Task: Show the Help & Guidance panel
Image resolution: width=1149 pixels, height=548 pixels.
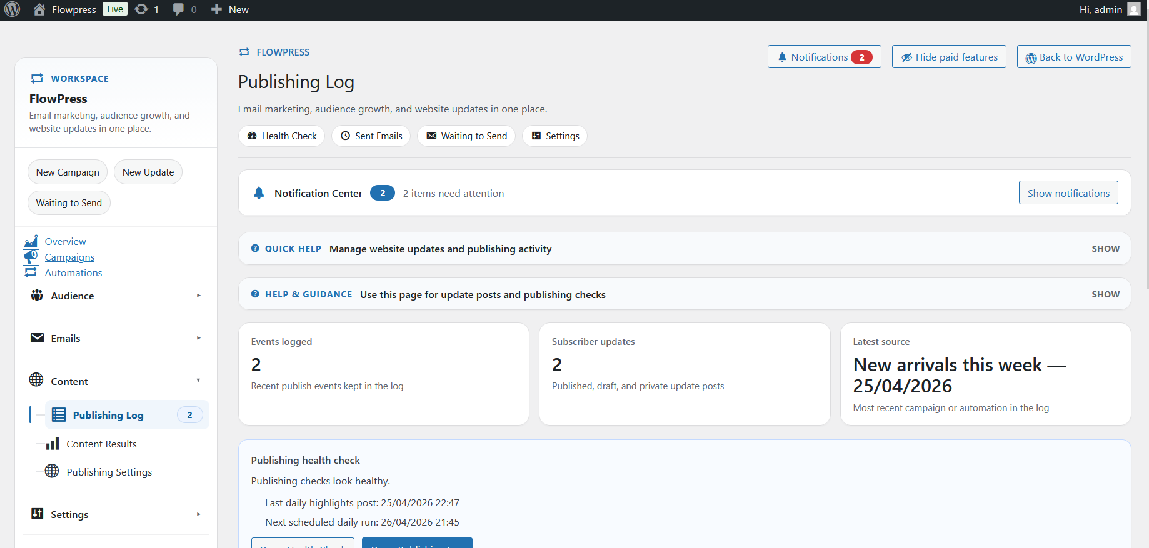Action: click(1105, 294)
